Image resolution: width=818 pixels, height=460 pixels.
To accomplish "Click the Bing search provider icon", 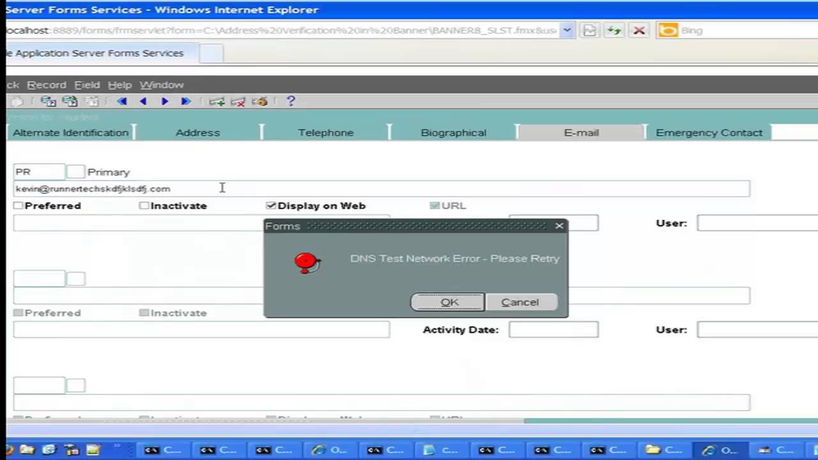I will coord(668,30).
